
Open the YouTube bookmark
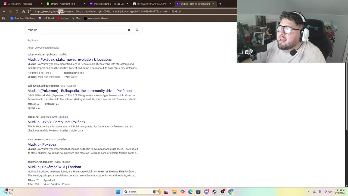[63, 18]
